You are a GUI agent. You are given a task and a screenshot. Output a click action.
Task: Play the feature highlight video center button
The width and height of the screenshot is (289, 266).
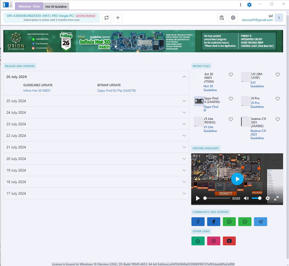pos(237,179)
